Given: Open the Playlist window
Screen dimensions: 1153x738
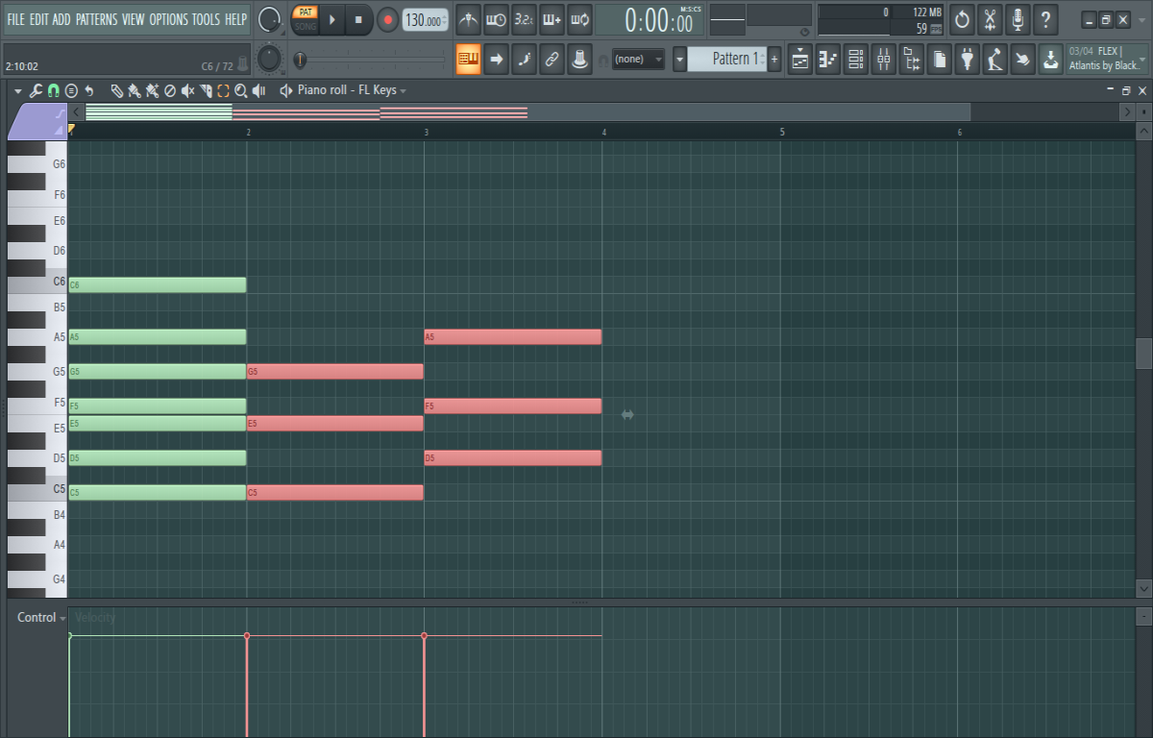Looking at the screenshot, I should [x=800, y=59].
